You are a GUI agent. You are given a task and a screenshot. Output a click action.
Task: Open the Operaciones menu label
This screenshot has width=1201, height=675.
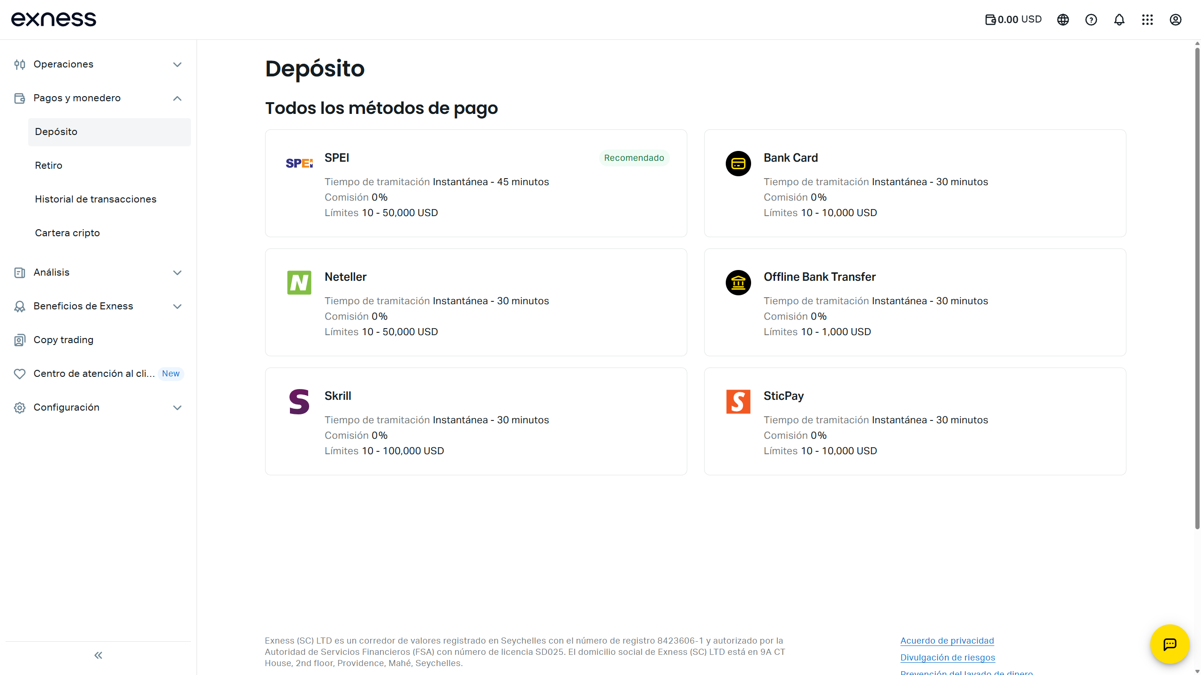pos(63,64)
